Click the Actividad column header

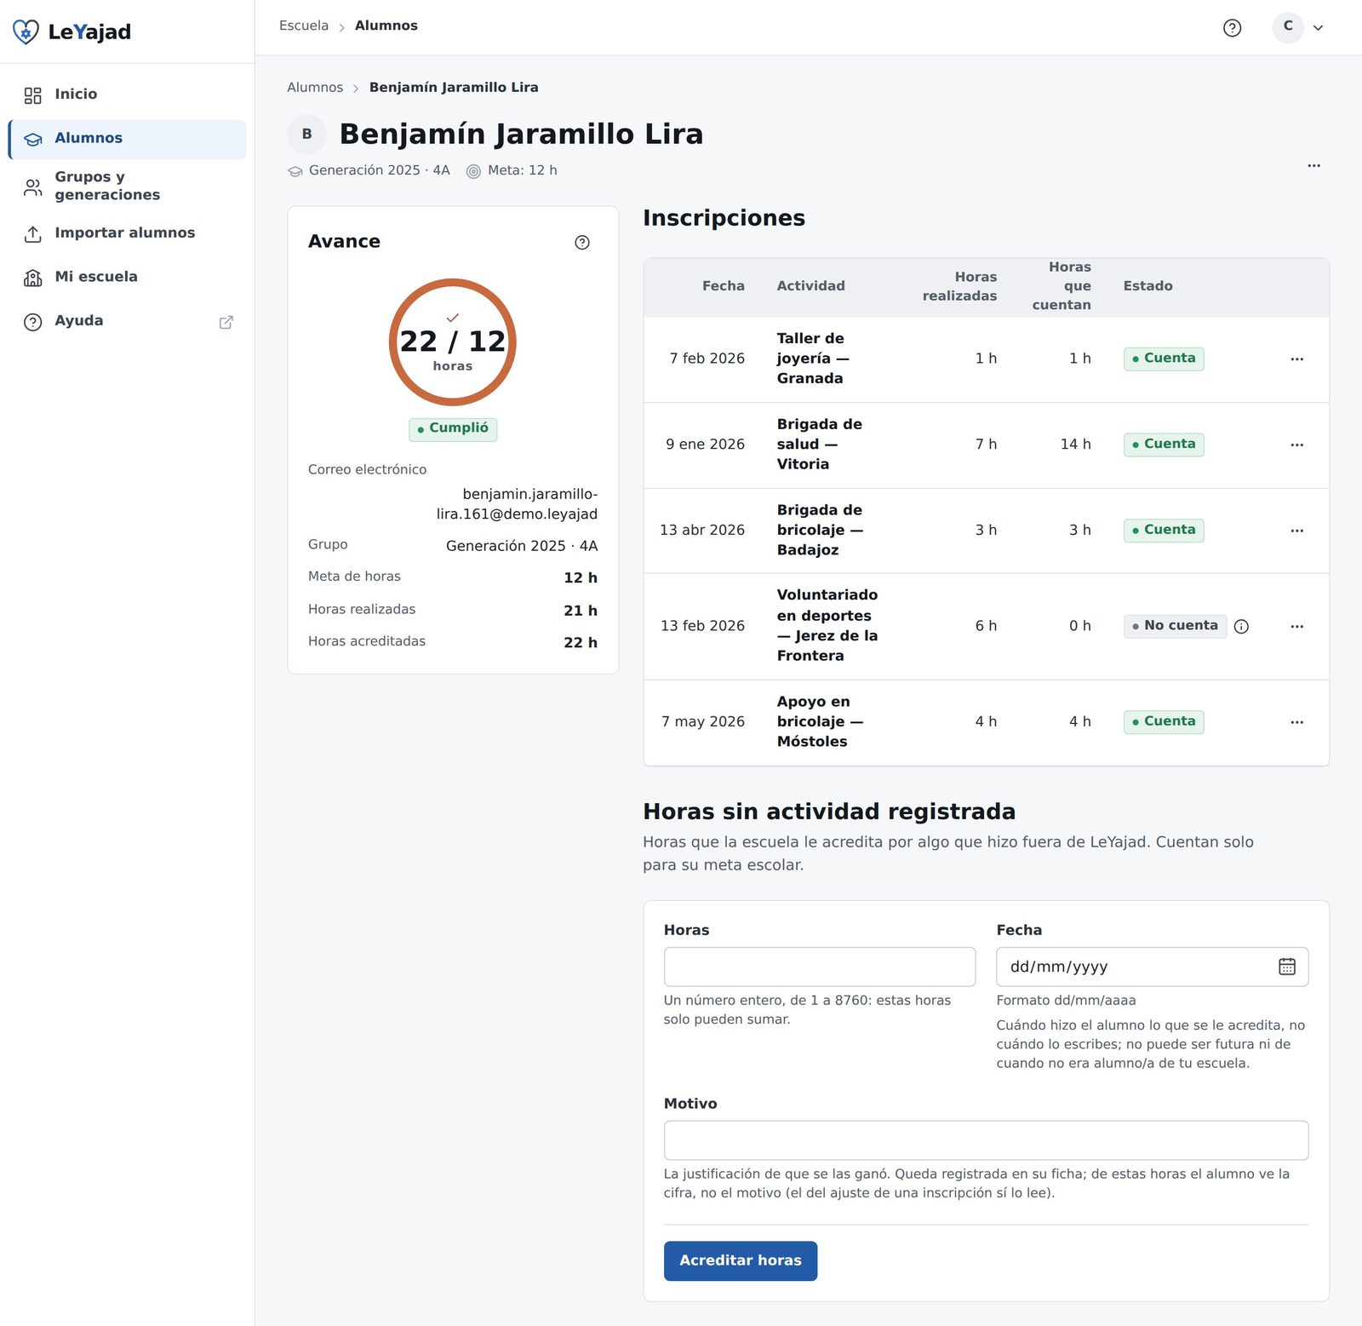pyautogui.click(x=810, y=286)
